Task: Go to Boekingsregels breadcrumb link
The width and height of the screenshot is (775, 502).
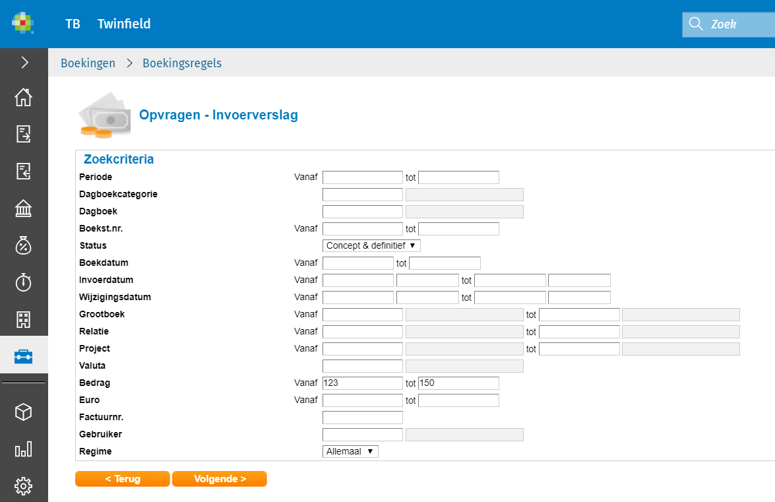Action: 182,63
